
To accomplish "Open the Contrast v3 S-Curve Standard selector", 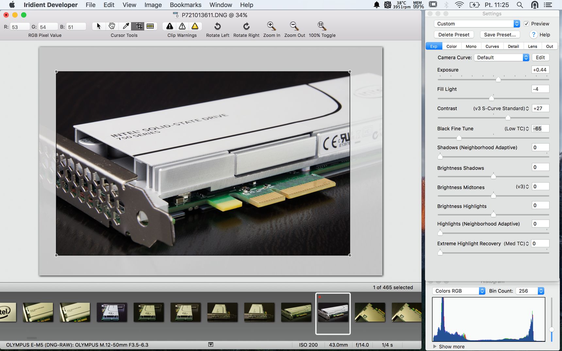I will pyautogui.click(x=501, y=108).
